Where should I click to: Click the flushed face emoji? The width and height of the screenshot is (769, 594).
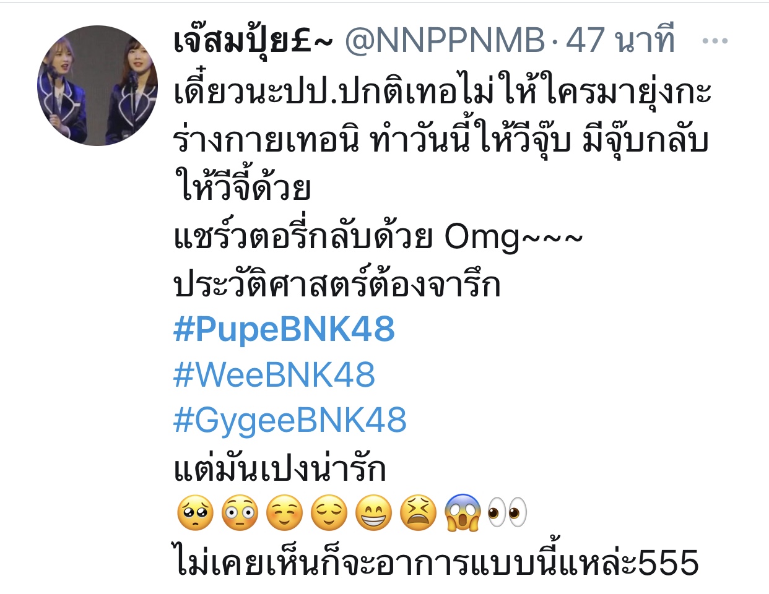[x=240, y=514]
